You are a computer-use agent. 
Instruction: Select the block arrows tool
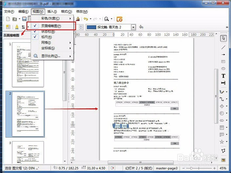click(x=222, y=120)
